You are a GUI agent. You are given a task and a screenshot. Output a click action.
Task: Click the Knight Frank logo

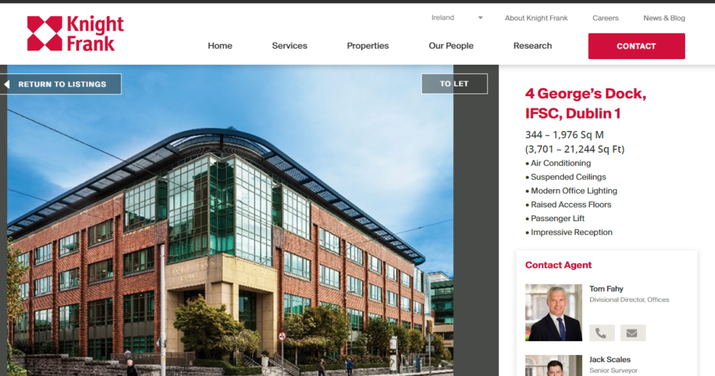[75, 33]
